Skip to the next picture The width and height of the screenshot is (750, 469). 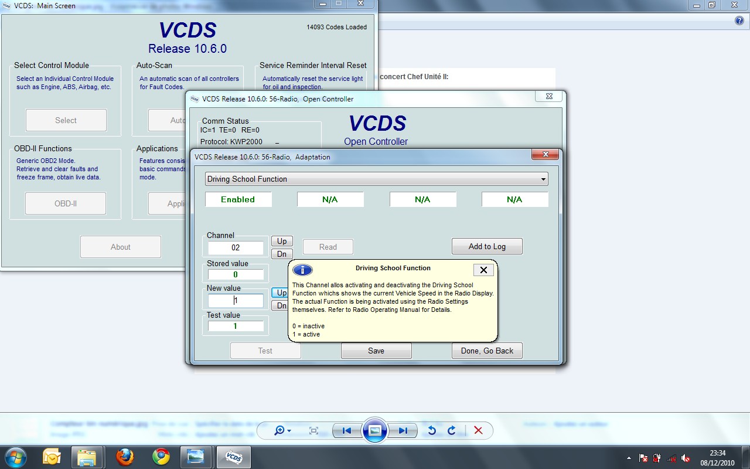[x=403, y=431]
